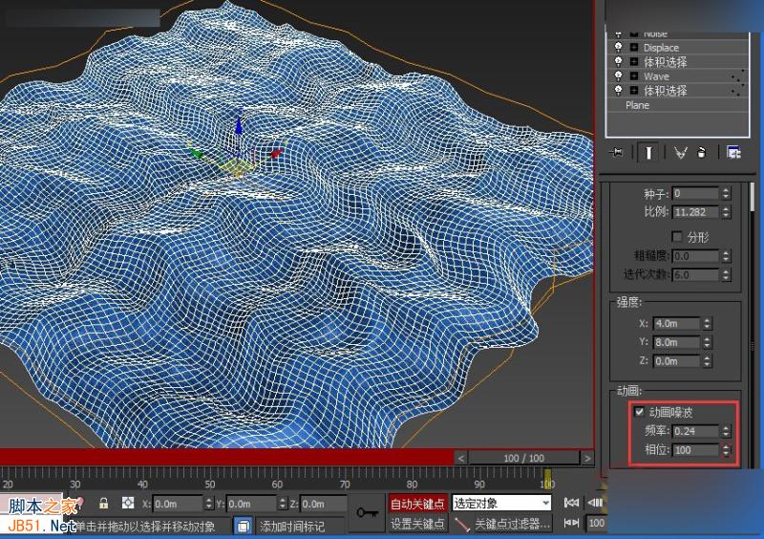Viewport: 764px width, 539px height.
Task: Uncheck the 动画噪波 checkbox
Action: tap(640, 413)
